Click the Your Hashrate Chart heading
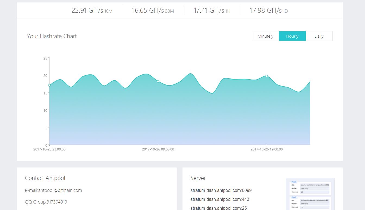 [x=52, y=36]
